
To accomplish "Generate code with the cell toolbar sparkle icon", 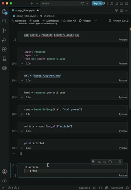I will 94,162.
